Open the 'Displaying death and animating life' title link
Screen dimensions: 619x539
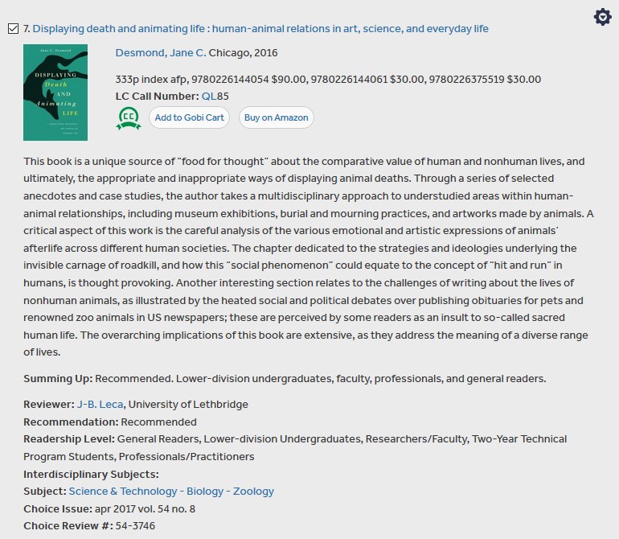coord(260,29)
